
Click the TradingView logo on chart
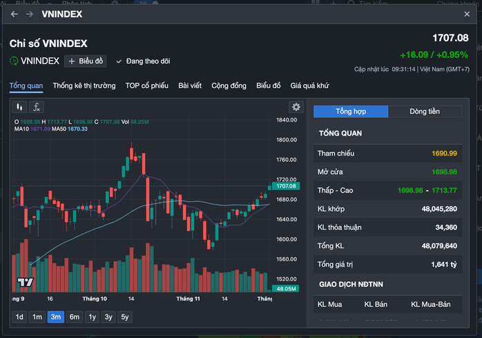[25, 282]
